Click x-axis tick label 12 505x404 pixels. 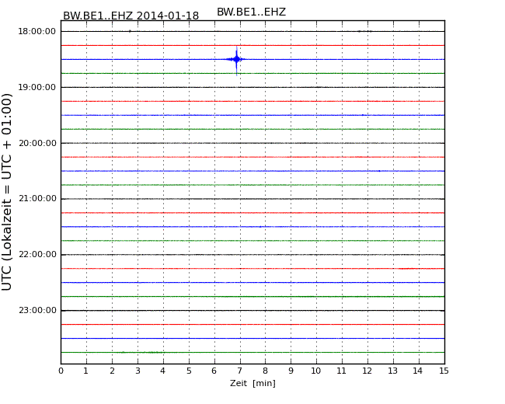coord(367,371)
